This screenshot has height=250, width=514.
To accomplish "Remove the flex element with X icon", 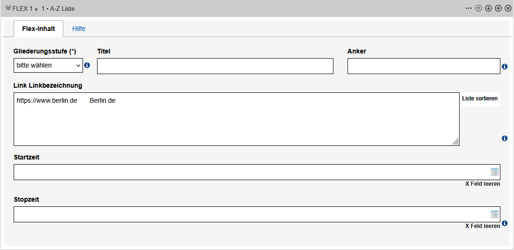I will [508, 8].
